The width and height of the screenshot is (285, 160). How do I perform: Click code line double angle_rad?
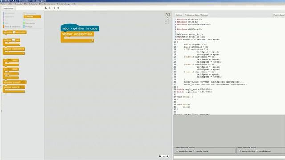click(x=194, y=89)
